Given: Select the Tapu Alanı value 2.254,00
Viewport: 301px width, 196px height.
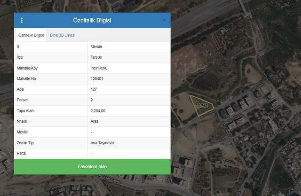Looking at the screenshot, I should point(98,111).
